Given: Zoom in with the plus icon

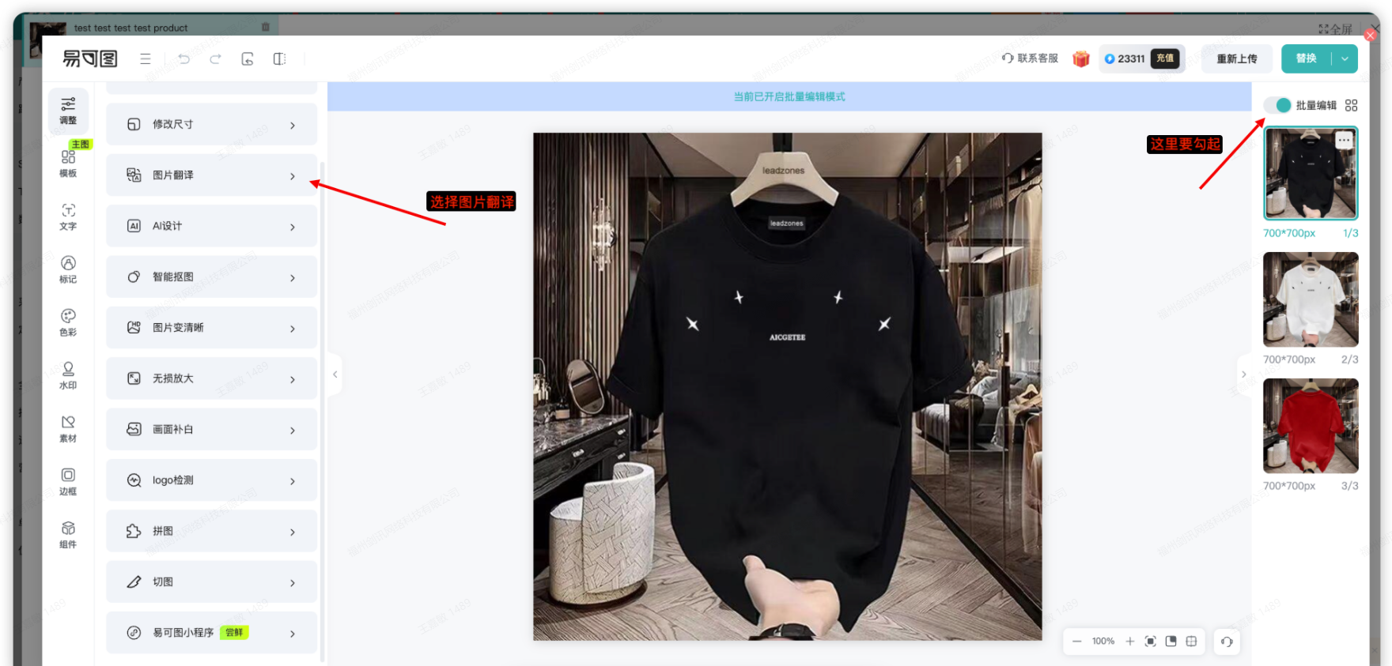Looking at the screenshot, I should coord(1129,642).
